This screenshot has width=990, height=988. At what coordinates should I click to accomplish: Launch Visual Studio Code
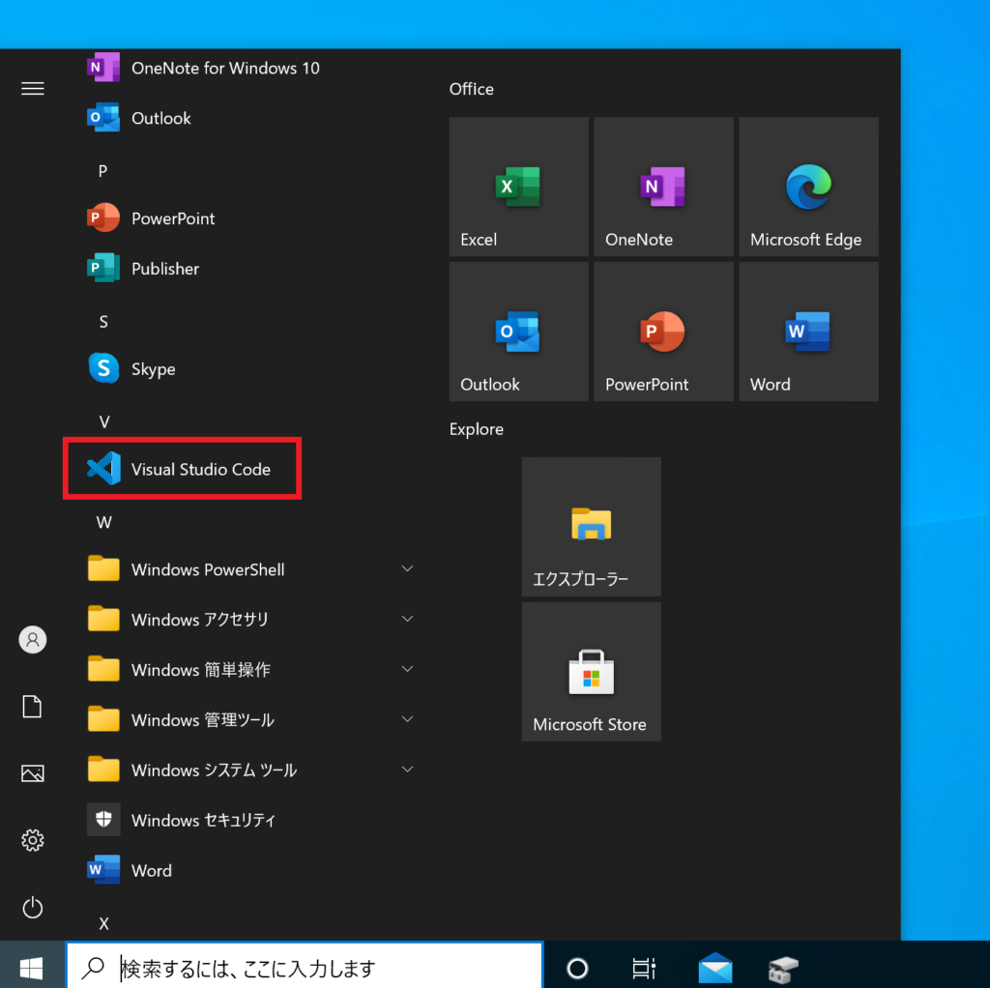(247, 469)
